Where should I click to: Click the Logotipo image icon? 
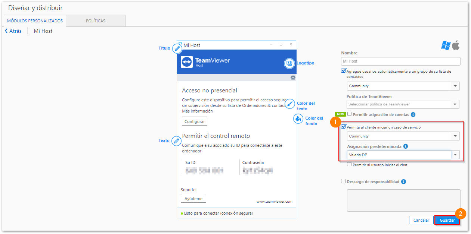[x=289, y=63]
